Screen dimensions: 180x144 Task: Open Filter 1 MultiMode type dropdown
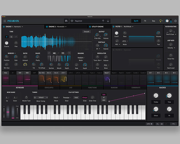(128, 27)
